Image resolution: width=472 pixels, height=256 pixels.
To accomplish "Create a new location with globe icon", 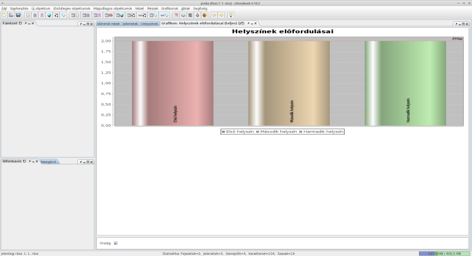I will click(x=49, y=15).
